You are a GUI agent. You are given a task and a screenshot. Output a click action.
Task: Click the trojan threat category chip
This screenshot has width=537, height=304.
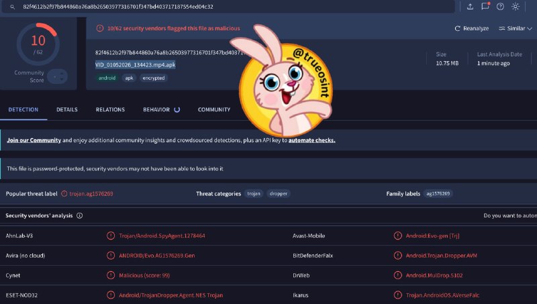point(254,194)
